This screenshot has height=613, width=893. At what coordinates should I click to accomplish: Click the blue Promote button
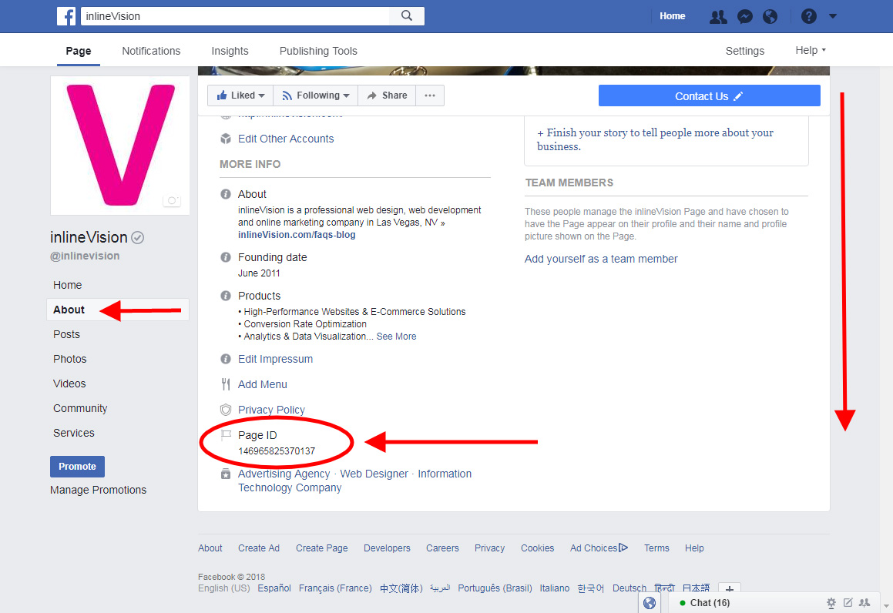[x=78, y=466]
